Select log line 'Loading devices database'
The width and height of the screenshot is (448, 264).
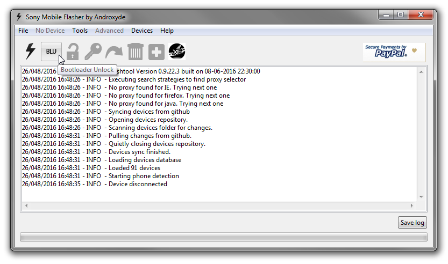102,160
